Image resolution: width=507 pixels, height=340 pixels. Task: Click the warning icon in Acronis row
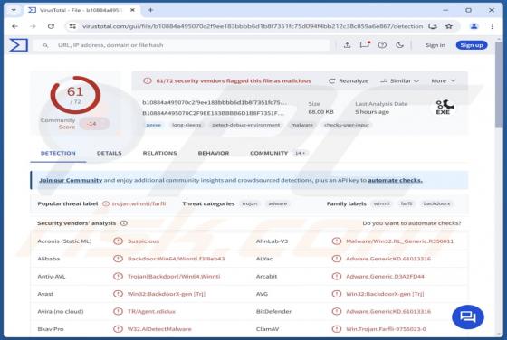tap(118, 241)
